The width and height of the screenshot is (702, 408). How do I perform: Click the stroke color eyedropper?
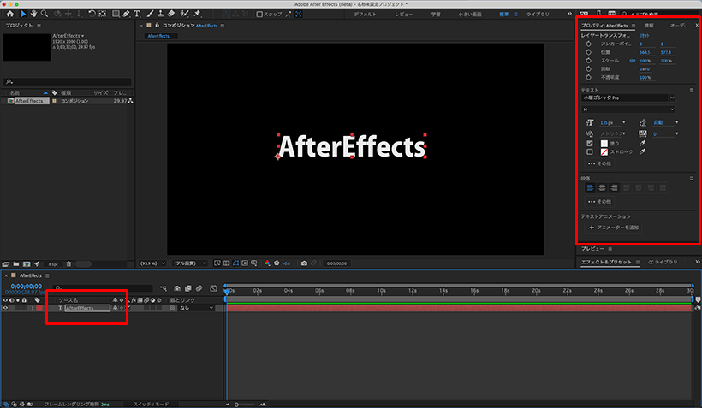click(x=642, y=151)
